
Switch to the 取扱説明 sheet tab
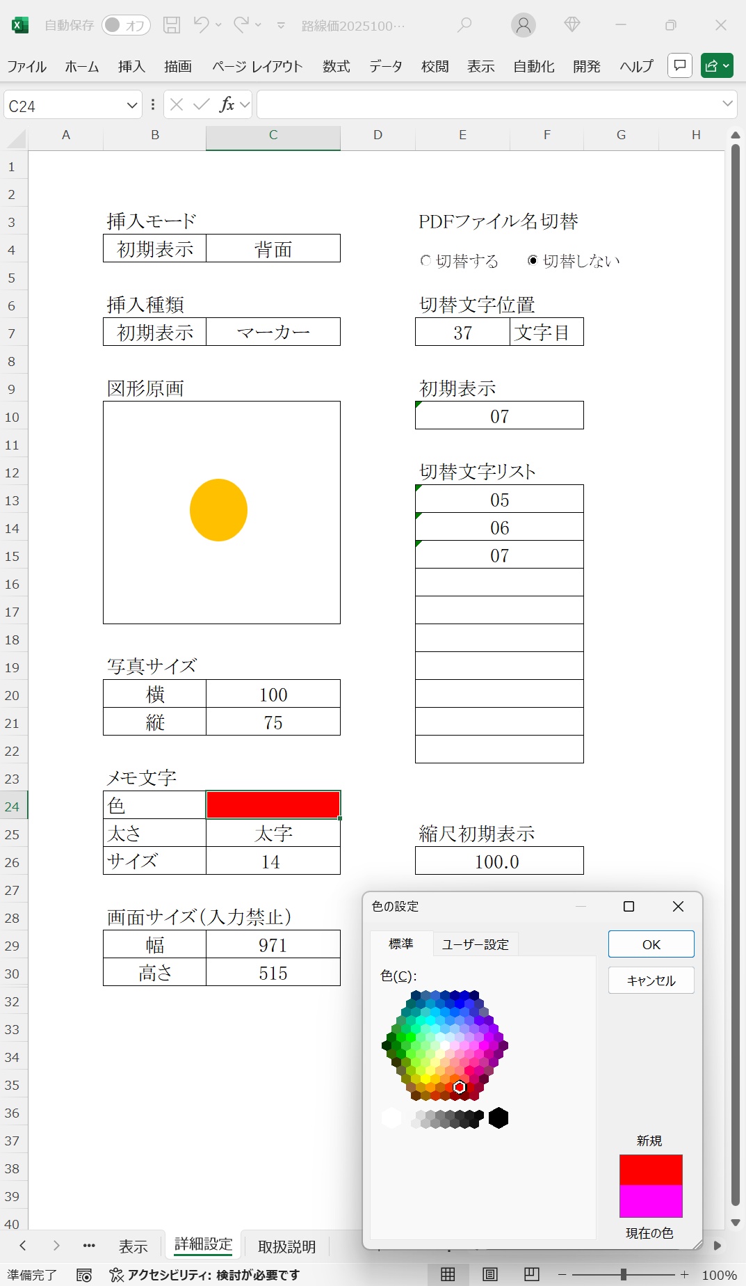tap(286, 1246)
